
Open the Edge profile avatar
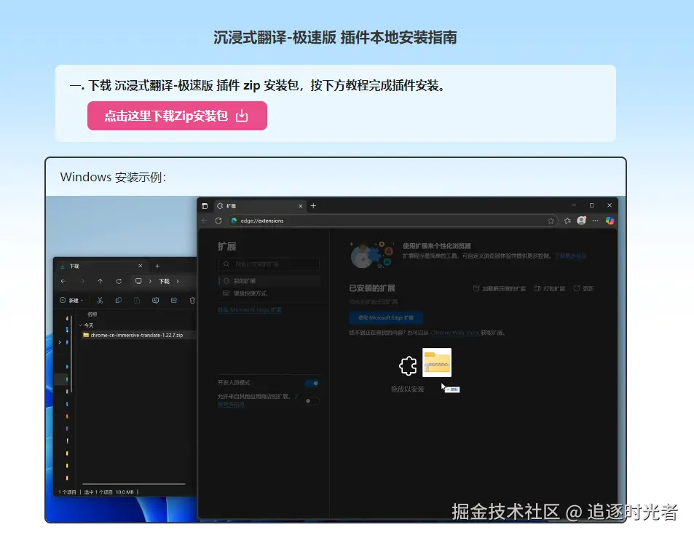(582, 221)
